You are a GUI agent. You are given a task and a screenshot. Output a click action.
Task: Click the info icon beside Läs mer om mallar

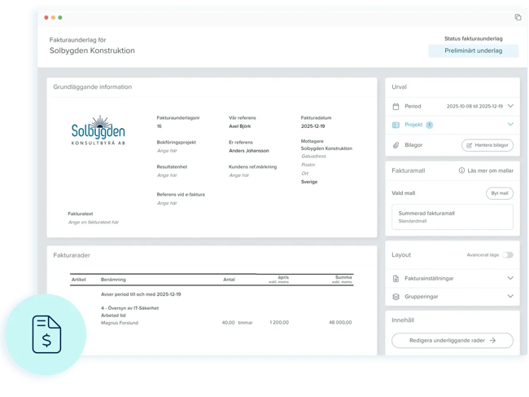(461, 171)
